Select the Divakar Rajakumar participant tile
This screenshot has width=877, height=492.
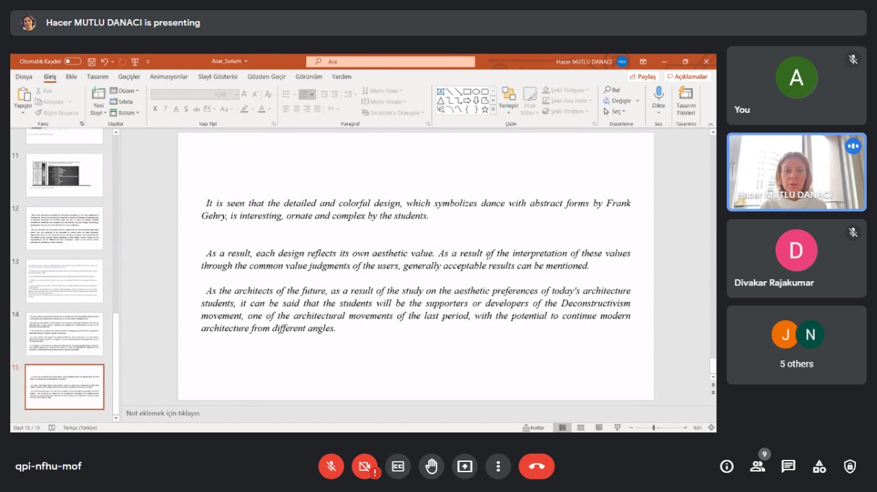pos(796,258)
